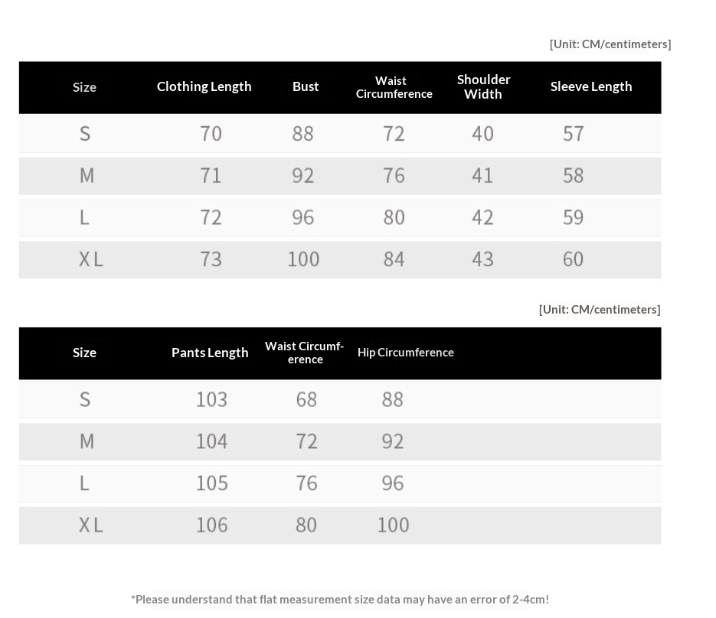Select the XL pants length value 106

coord(211,525)
